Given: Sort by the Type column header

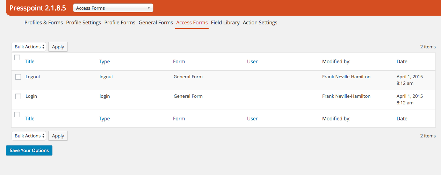Looking at the screenshot, I should 104,62.
